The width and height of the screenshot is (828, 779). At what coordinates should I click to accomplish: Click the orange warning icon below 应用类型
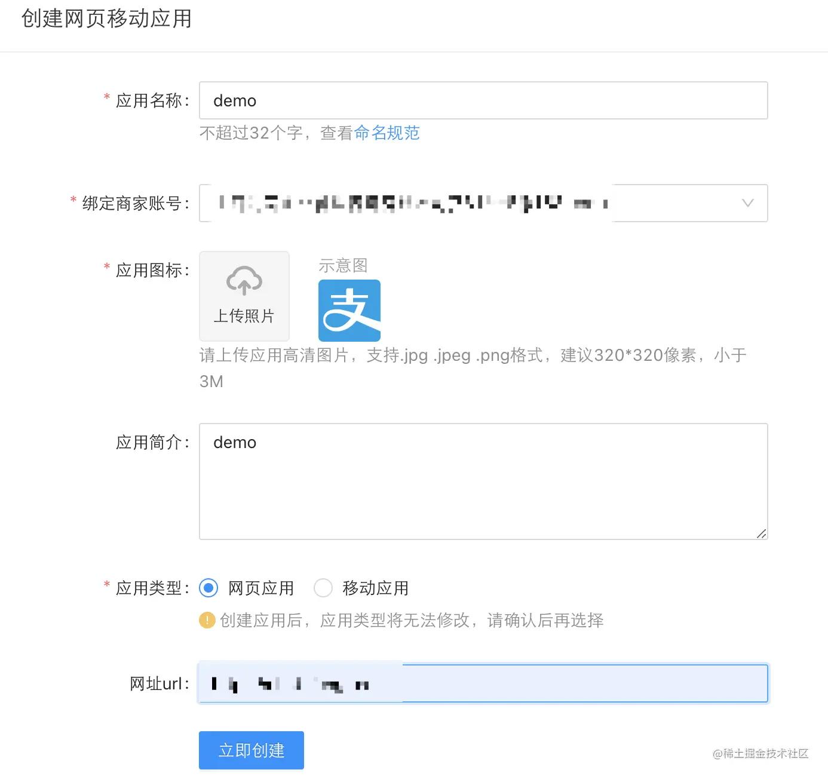click(x=207, y=621)
